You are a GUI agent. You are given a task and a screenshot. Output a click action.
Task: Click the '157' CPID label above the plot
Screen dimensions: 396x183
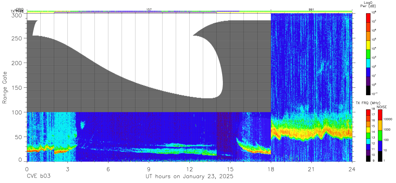click(149, 10)
